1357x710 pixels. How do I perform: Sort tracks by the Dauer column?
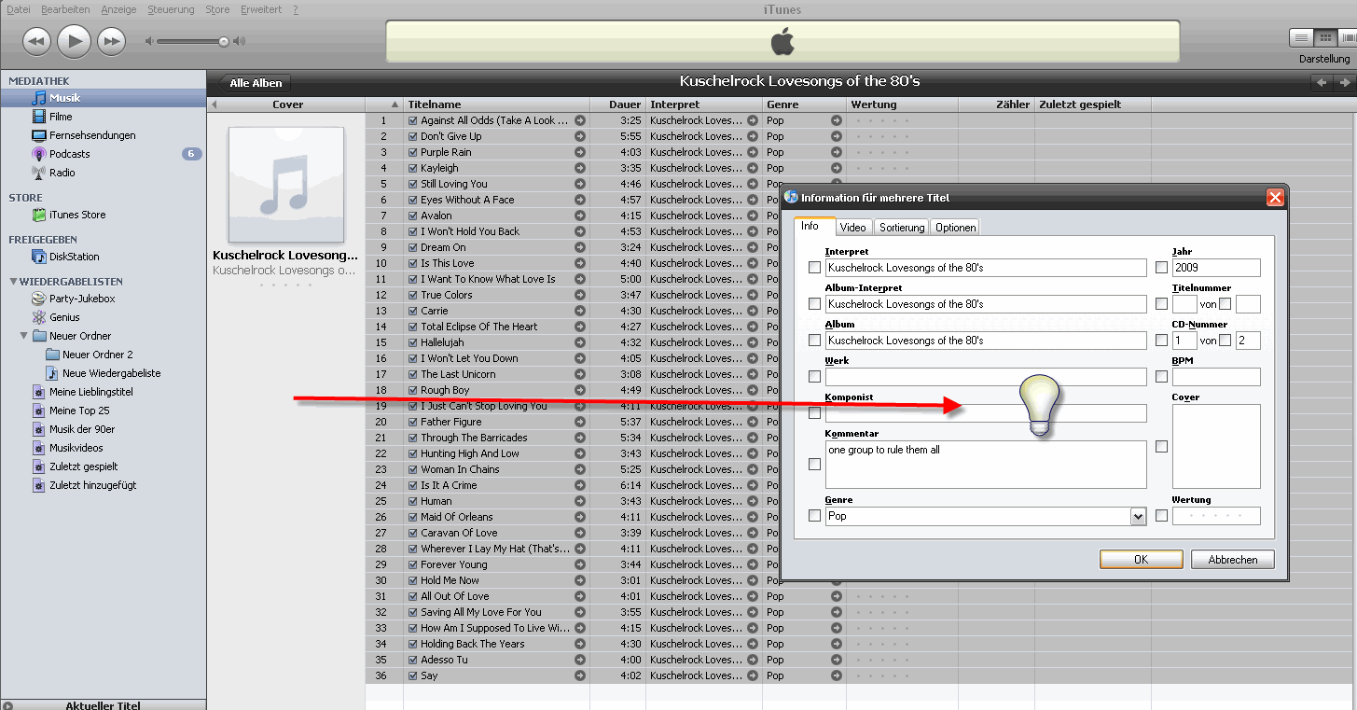click(617, 104)
